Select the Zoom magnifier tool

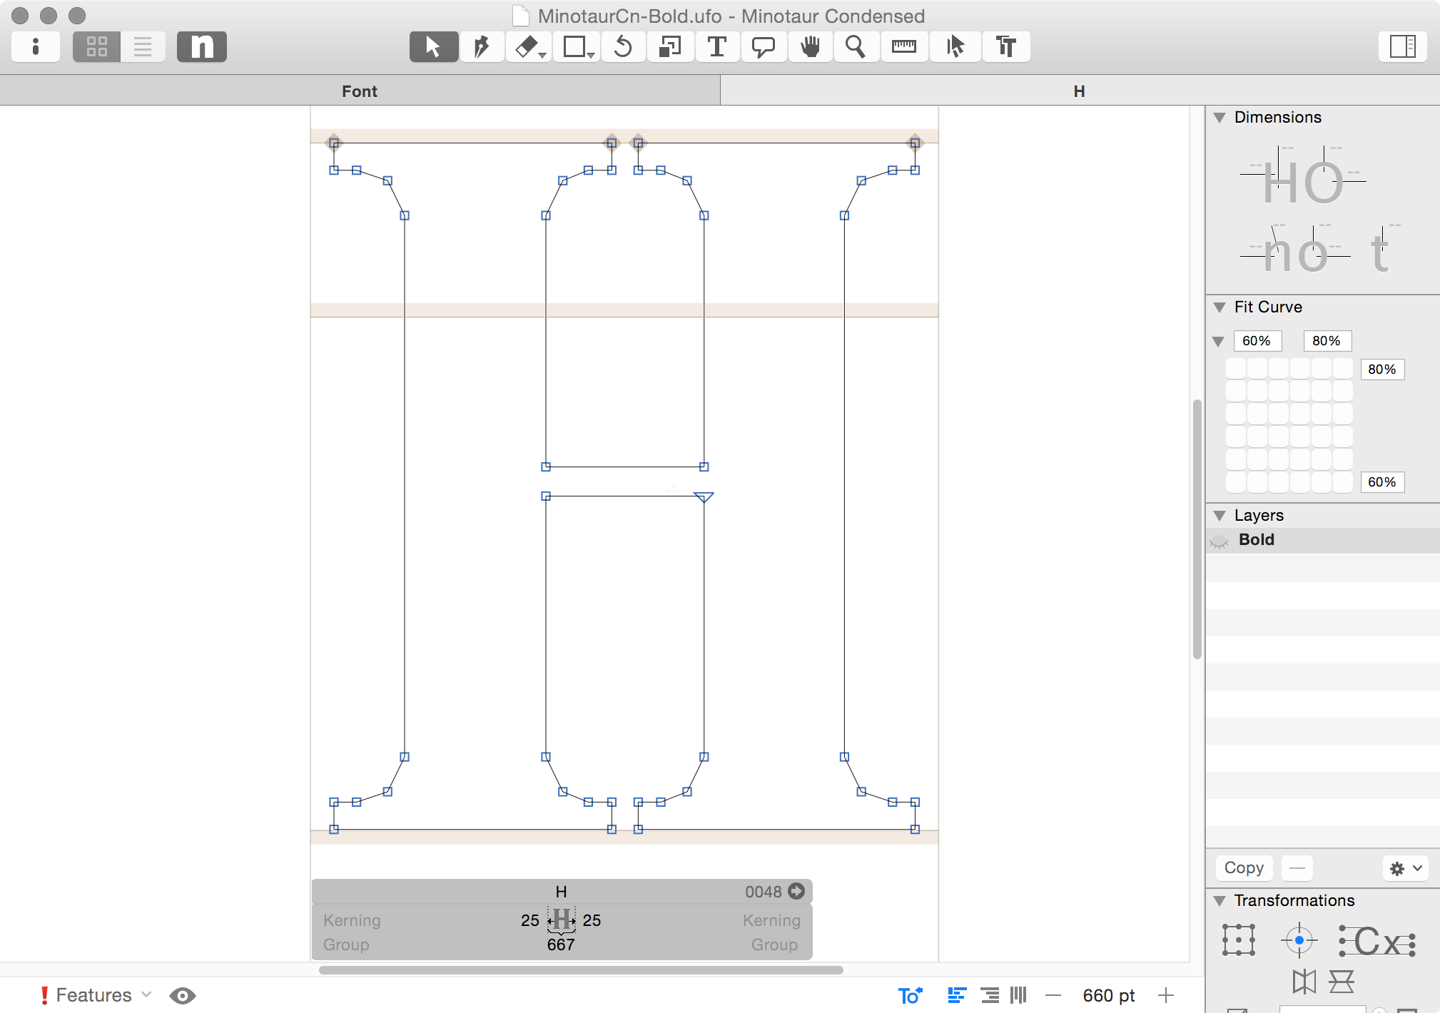(x=856, y=47)
